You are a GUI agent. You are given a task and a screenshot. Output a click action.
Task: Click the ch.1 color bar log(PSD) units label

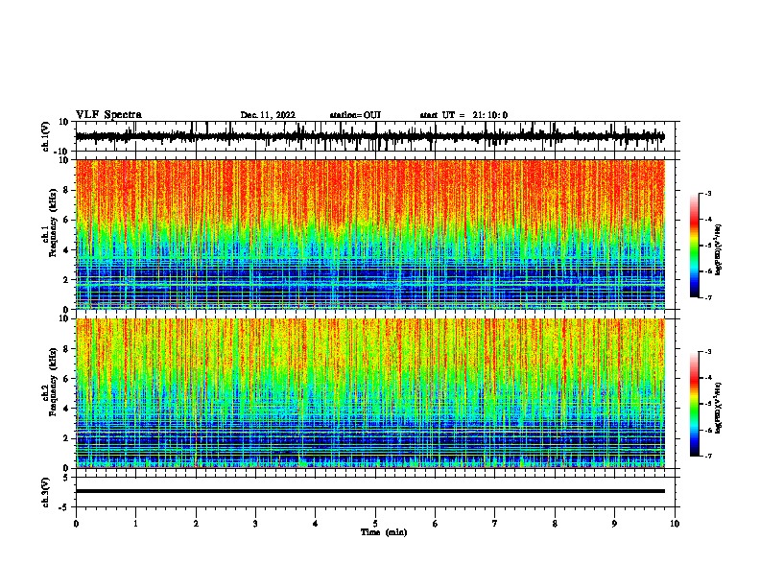719,249
